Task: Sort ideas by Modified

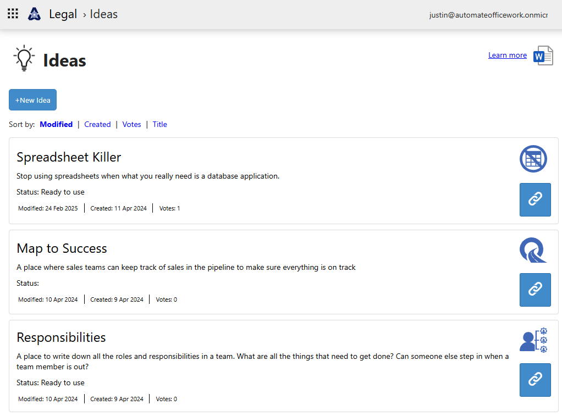Action: tap(56, 124)
